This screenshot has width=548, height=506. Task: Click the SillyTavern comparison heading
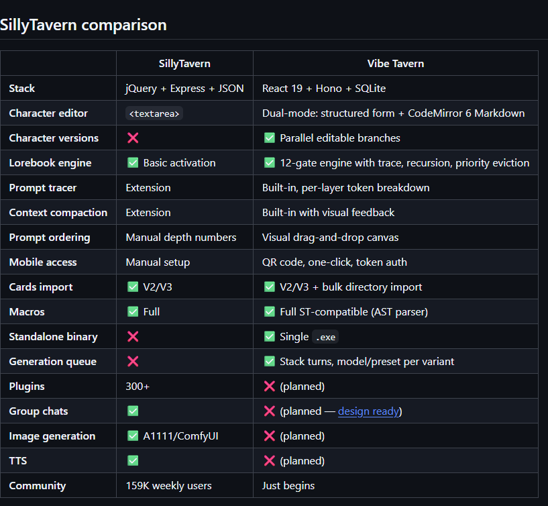point(83,26)
